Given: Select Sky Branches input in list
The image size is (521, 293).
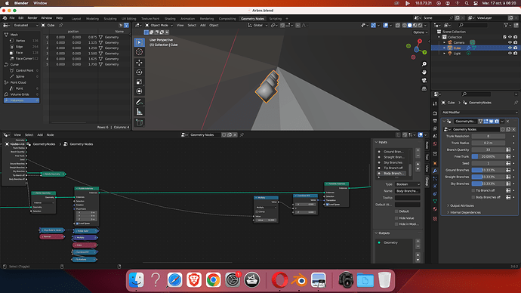Looking at the screenshot, I should tap(393, 162).
